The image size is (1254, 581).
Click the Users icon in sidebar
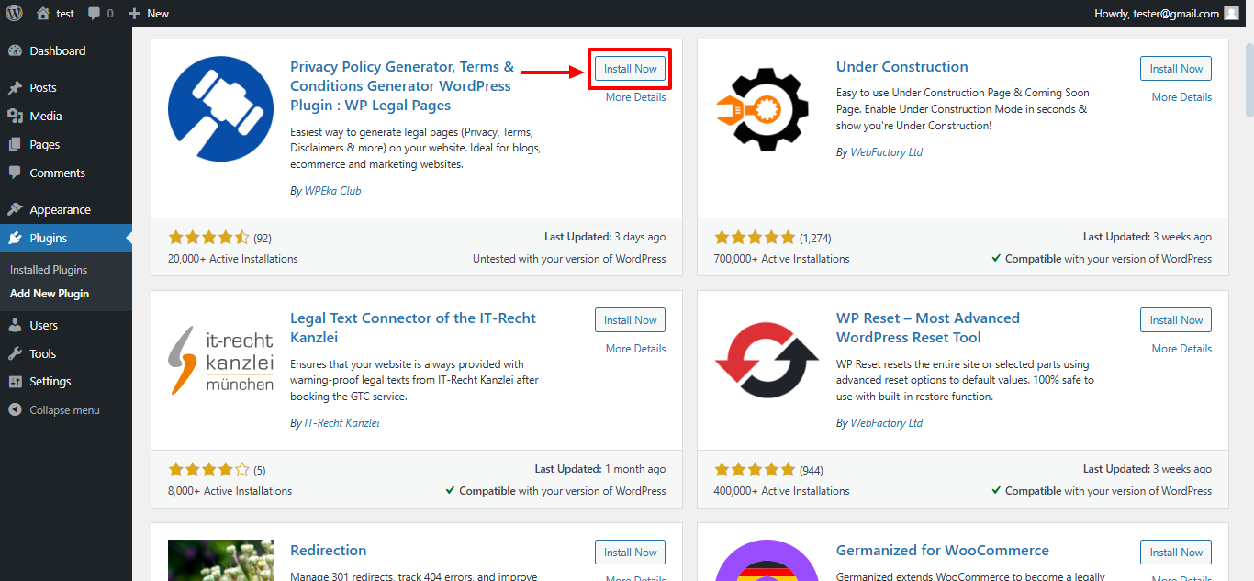(x=15, y=325)
